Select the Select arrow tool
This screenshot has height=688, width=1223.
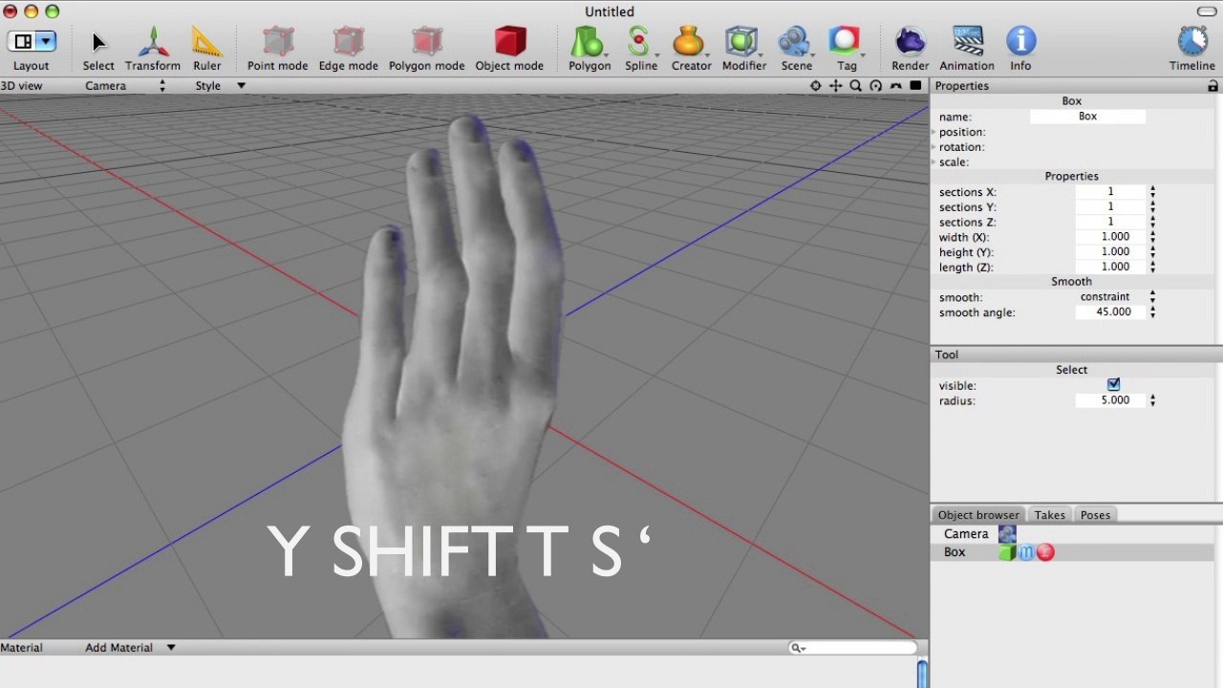pos(97,48)
